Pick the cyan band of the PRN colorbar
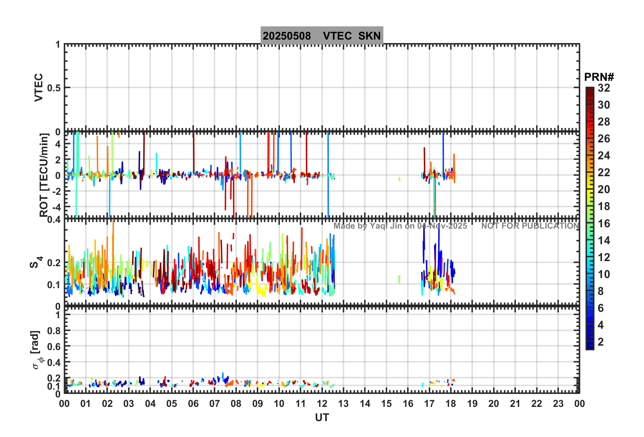Image resolution: width=644 pixels, height=437 pixels. tap(589, 257)
